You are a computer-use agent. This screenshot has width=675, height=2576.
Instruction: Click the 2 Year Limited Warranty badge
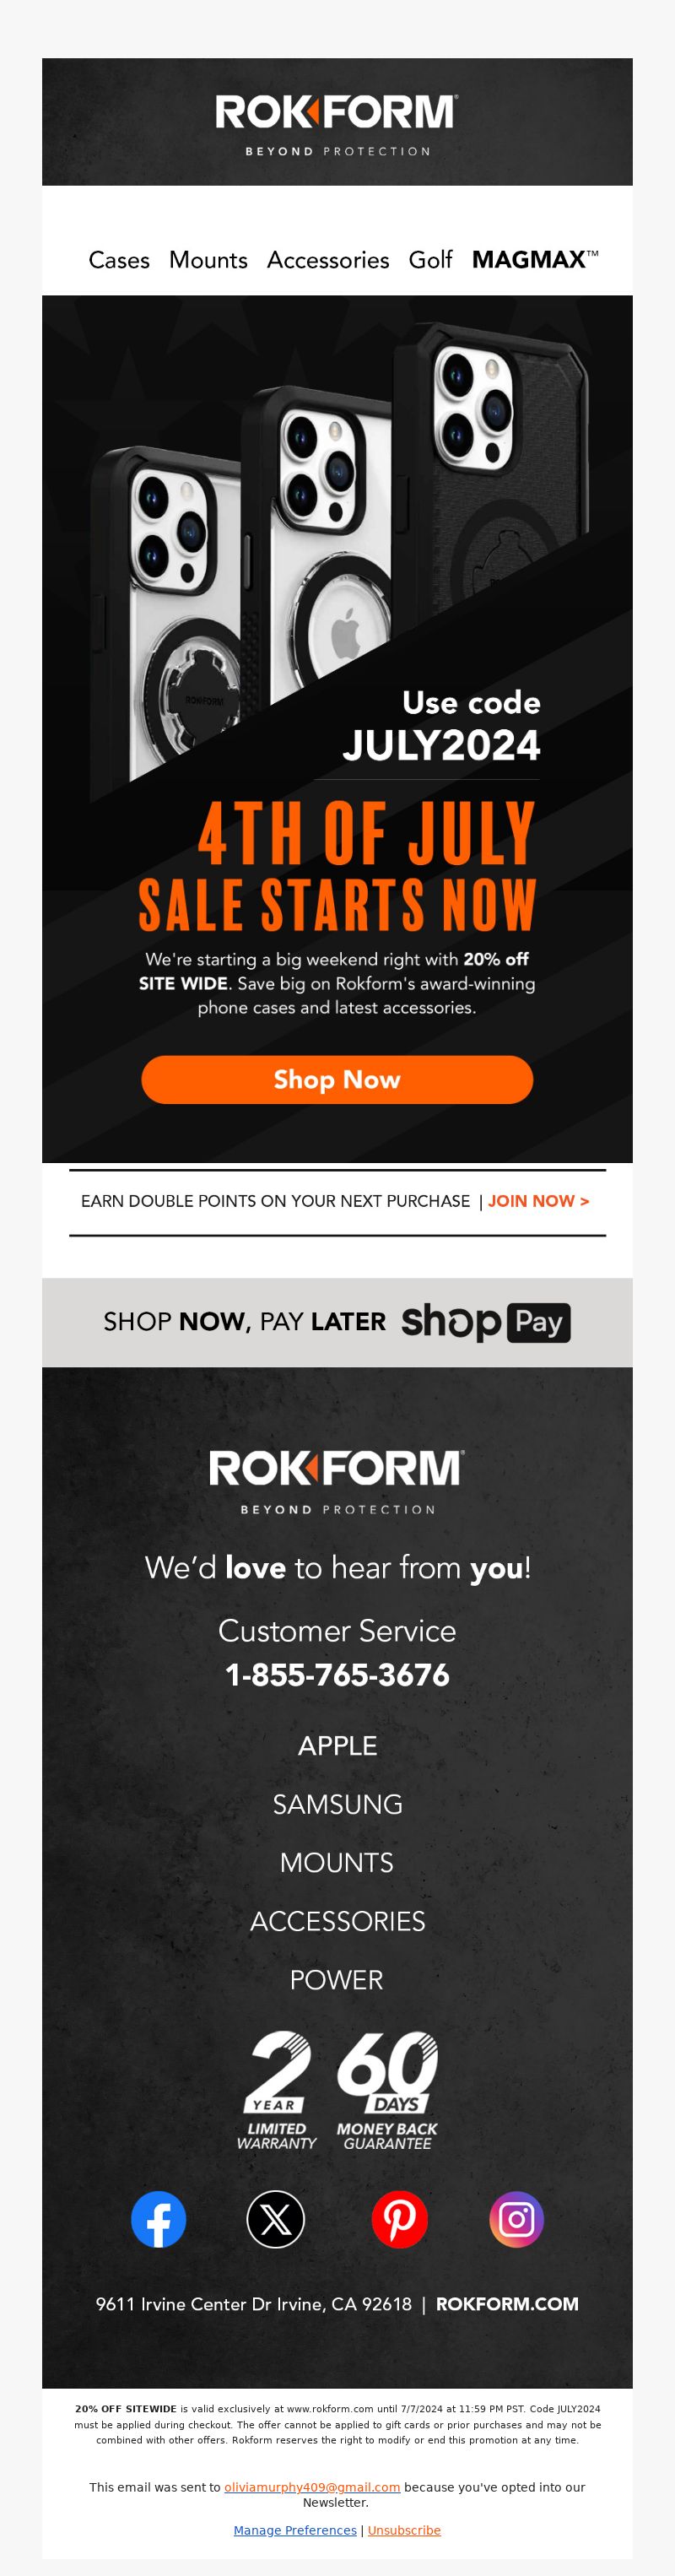point(277,2090)
